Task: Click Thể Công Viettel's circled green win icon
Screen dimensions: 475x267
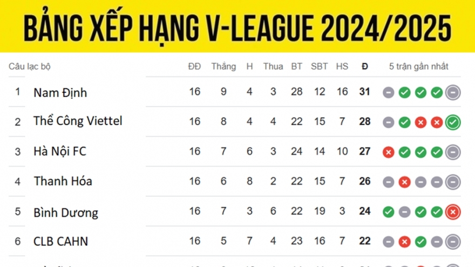Action: pos(453,122)
